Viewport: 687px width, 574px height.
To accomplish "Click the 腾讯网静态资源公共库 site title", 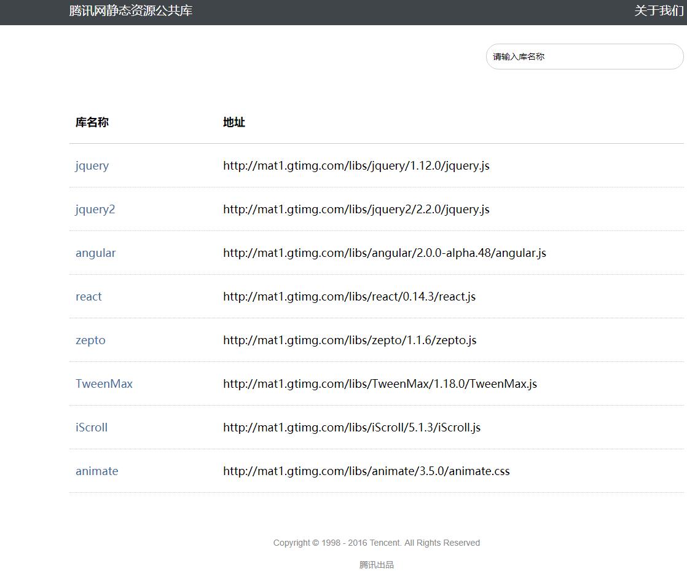I will click(x=131, y=11).
